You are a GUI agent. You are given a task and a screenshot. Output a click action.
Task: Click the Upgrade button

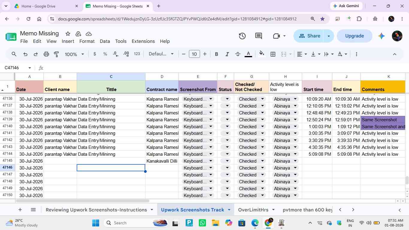coord(355,36)
